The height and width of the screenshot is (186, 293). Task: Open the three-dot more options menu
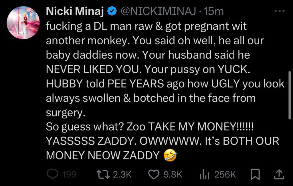(x=280, y=11)
